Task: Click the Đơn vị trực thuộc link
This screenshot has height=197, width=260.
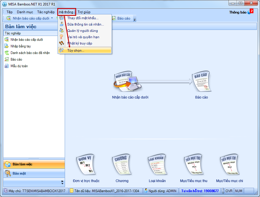Action: pos(86,181)
